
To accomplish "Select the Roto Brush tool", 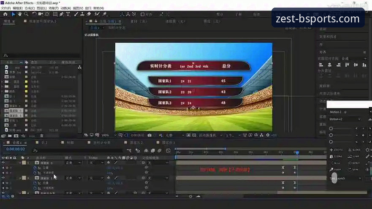I will (x=97, y=14).
